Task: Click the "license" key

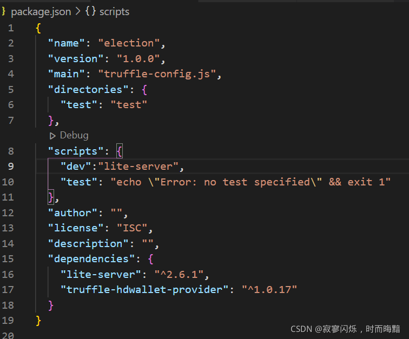Action: [x=76, y=228]
